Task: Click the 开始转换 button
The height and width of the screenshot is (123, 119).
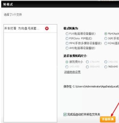Action: tap(108, 119)
